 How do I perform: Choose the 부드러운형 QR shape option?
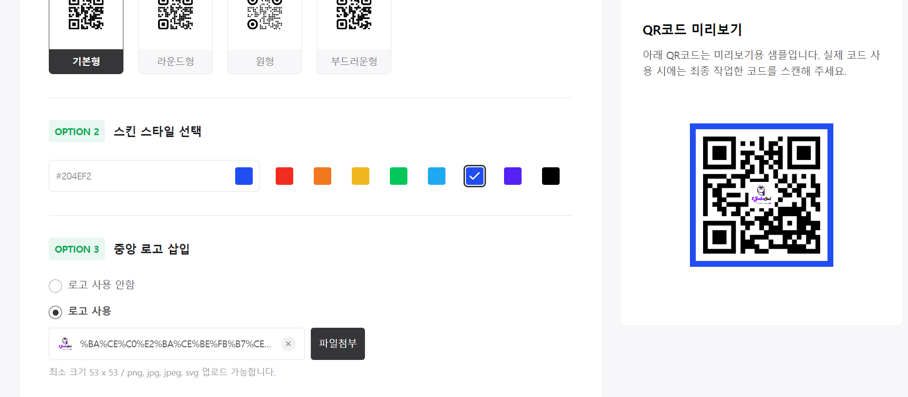pos(354,37)
